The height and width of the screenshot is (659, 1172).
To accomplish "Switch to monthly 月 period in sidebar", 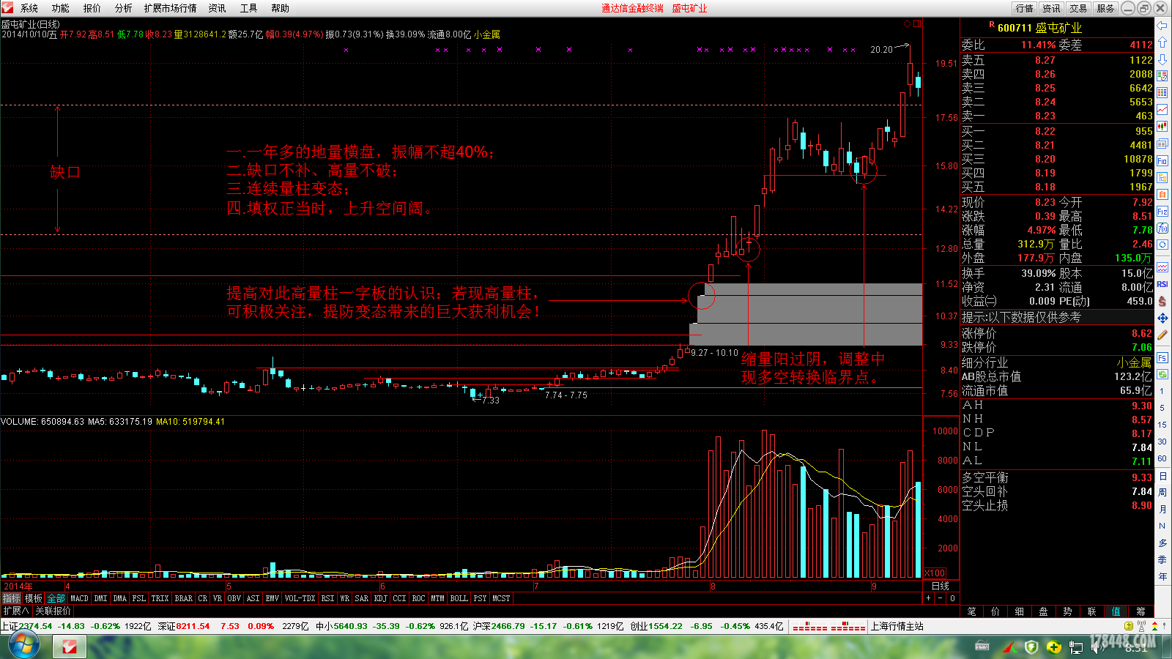I will pyautogui.click(x=1162, y=509).
